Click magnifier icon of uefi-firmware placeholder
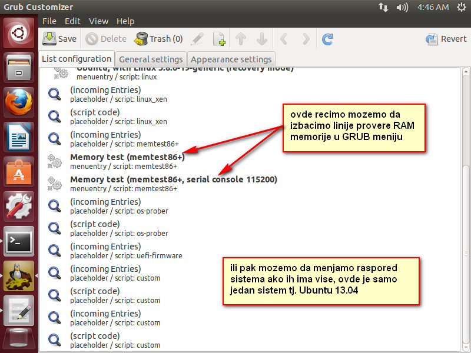471x353 pixels. (54, 251)
